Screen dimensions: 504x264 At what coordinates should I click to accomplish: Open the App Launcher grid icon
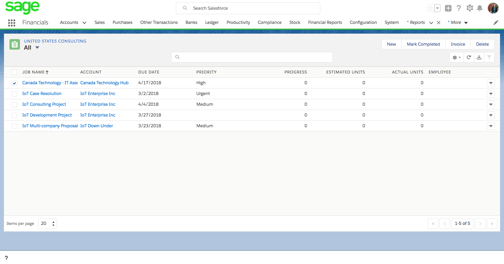(x=12, y=23)
